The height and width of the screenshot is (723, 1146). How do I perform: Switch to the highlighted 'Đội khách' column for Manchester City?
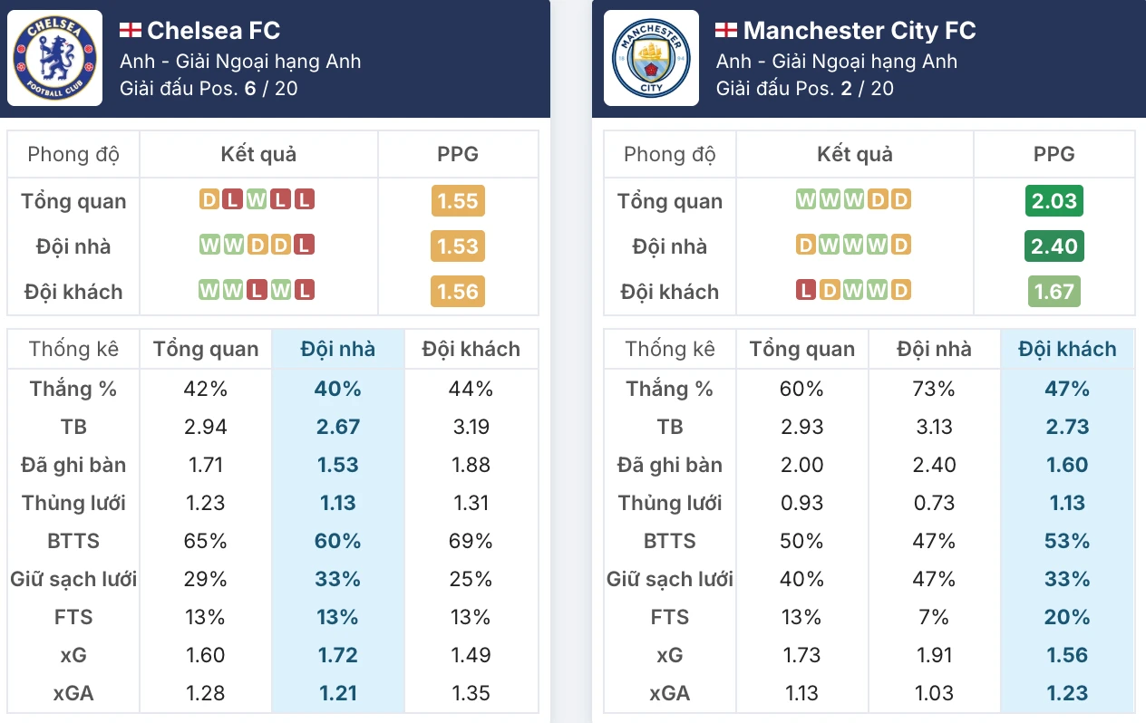click(1068, 349)
